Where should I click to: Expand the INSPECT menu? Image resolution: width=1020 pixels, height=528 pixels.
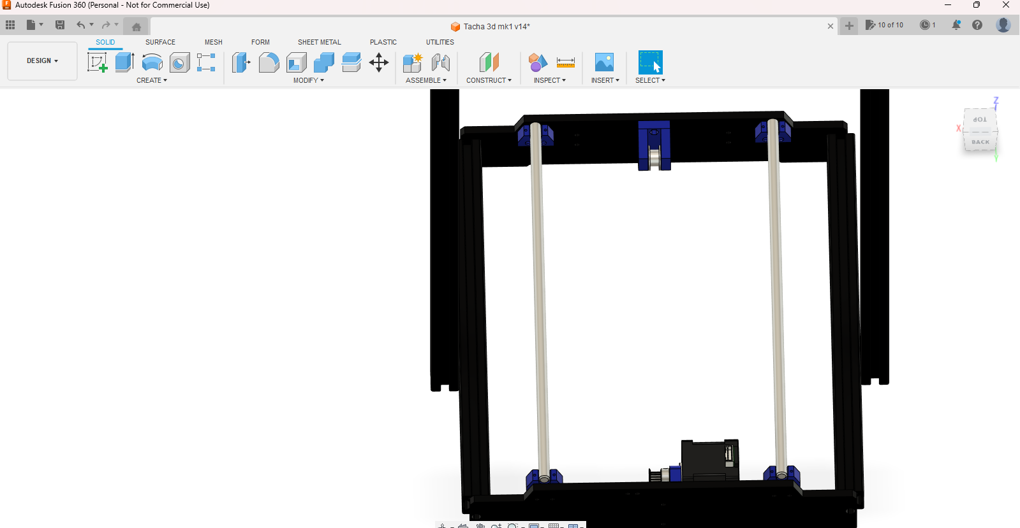550,80
